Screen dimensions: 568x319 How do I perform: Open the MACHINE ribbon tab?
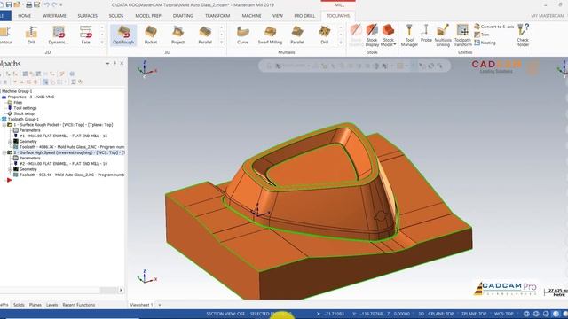coord(251,16)
